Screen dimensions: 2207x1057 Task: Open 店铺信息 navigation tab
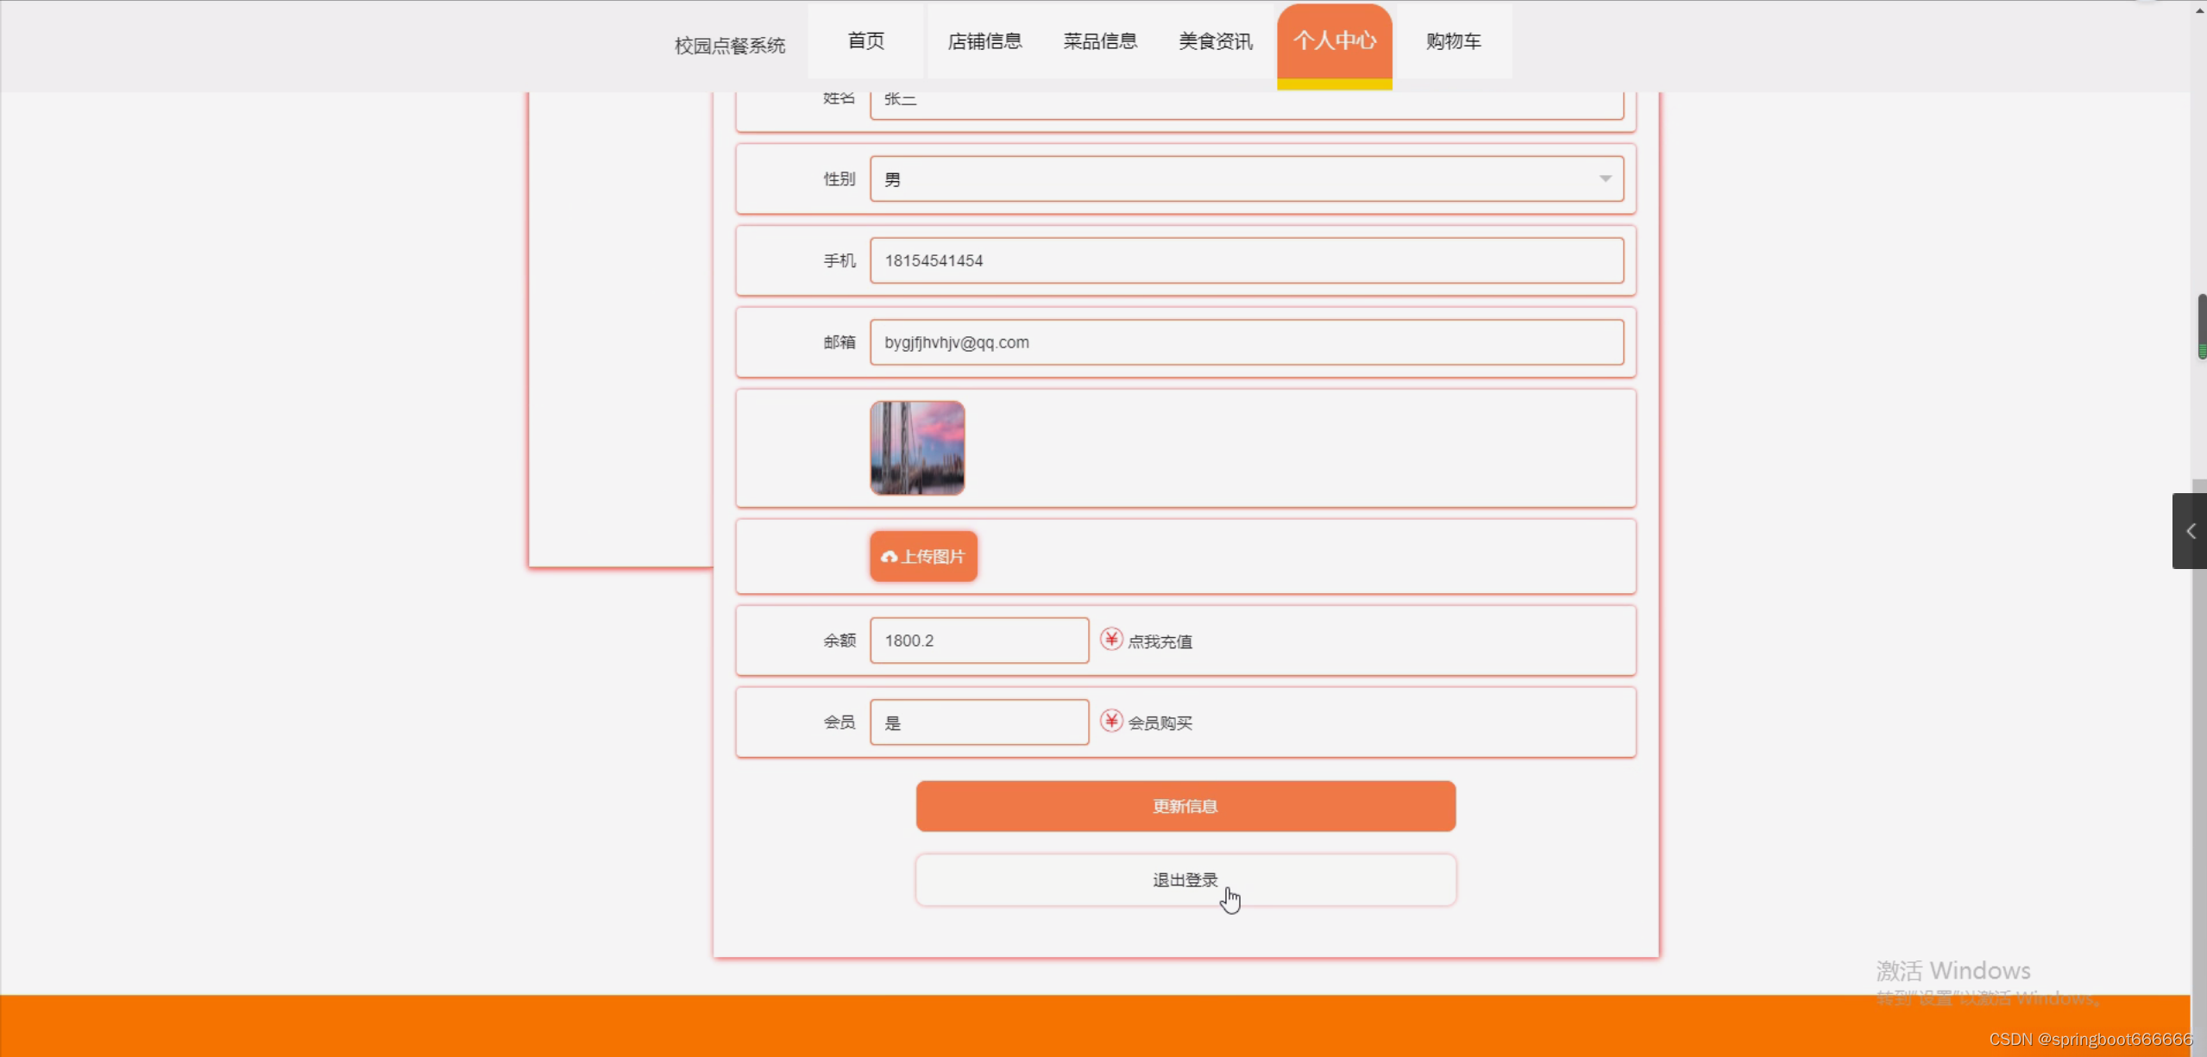coord(984,41)
